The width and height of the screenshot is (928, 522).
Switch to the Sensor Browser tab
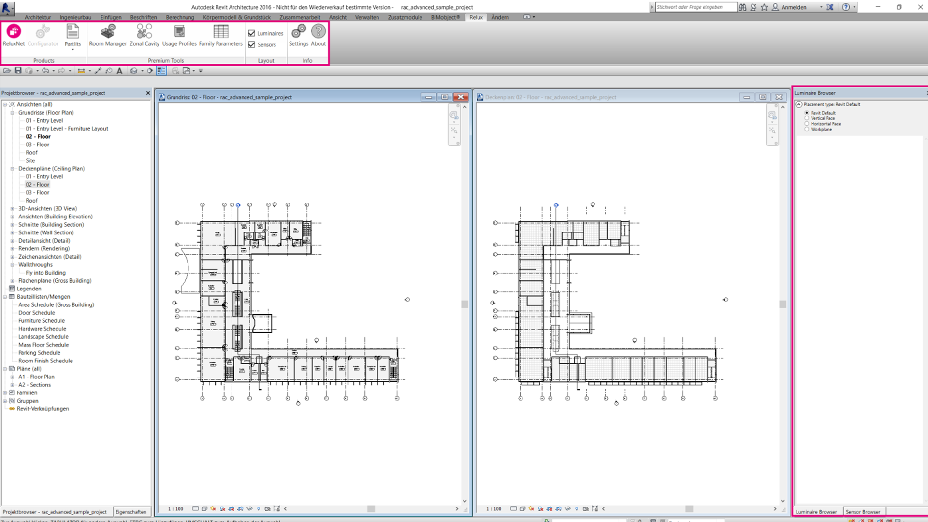point(863,512)
